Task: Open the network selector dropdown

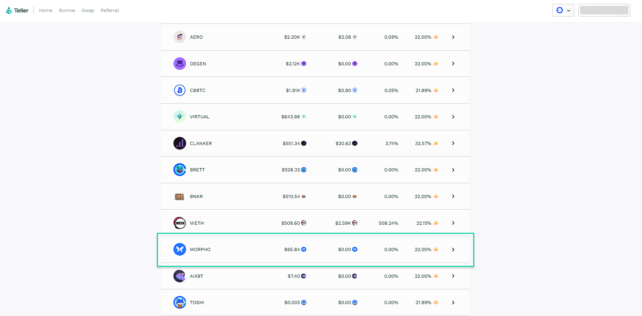Action: click(563, 10)
